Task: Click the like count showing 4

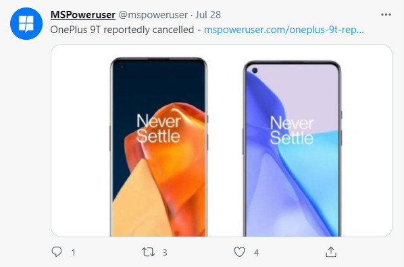Action: 256,252
